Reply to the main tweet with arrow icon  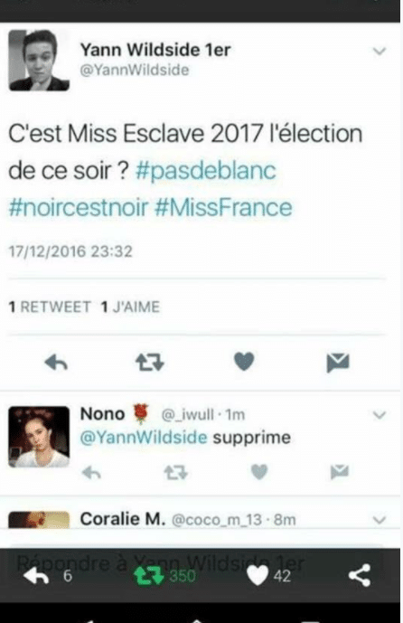56,363
